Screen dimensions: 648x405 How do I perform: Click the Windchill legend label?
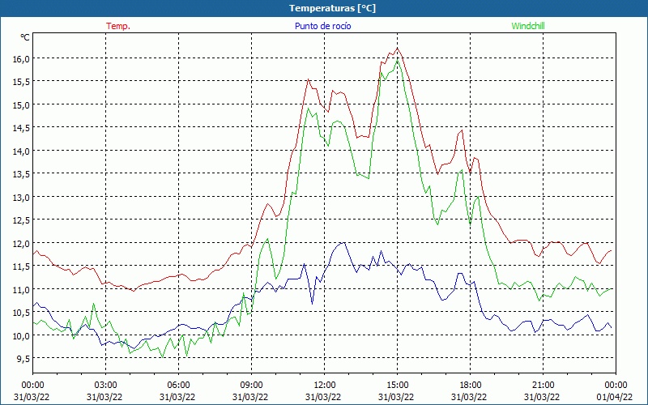click(528, 26)
